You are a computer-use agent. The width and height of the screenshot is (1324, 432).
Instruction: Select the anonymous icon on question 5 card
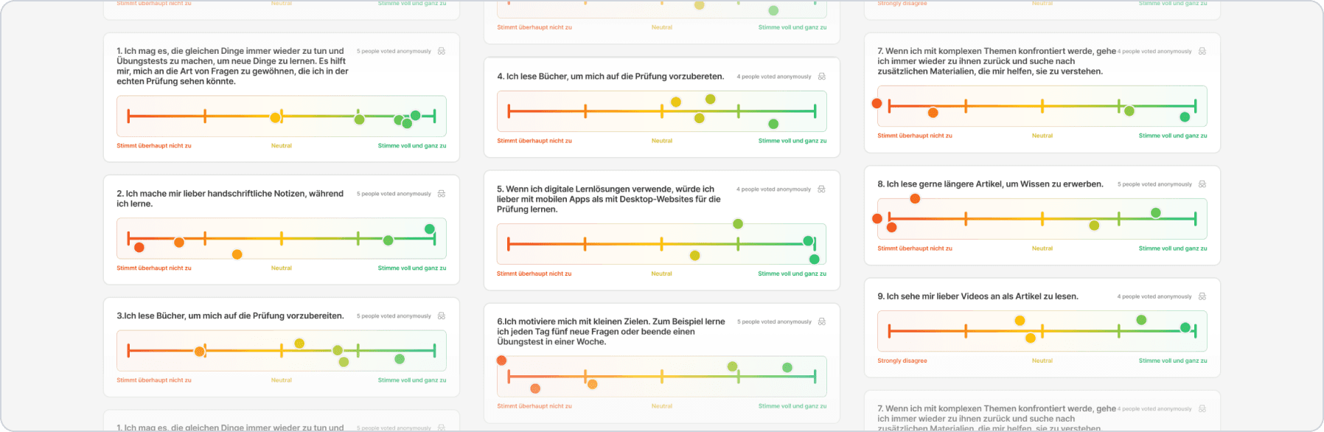(821, 189)
